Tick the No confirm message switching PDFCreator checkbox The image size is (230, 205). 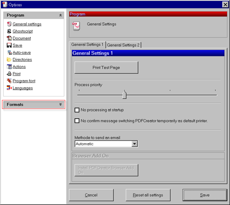[x=77, y=121]
